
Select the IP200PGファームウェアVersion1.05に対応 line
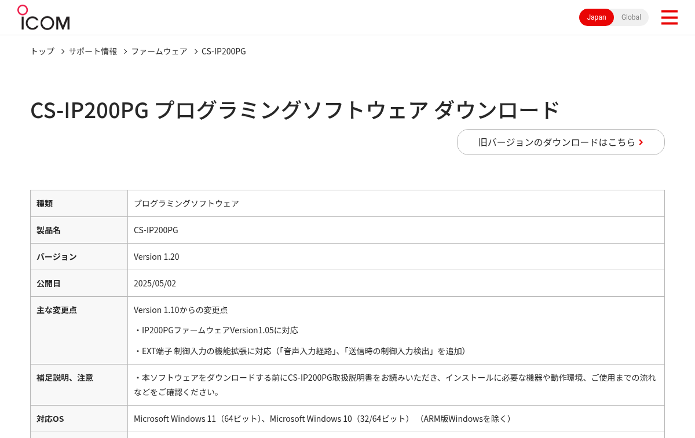click(x=216, y=330)
